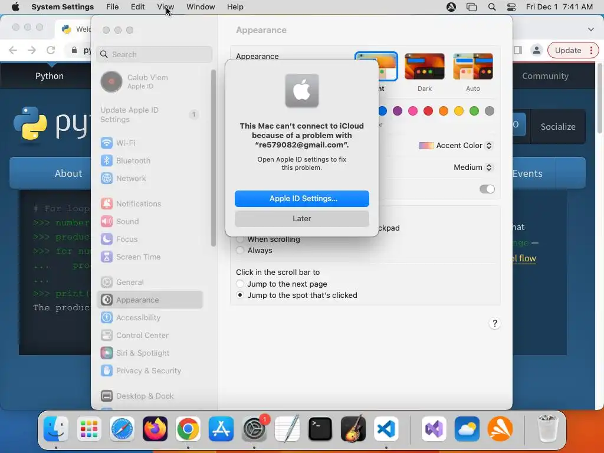
Task: Click the Settings sidebar Search field
Action: point(154,54)
